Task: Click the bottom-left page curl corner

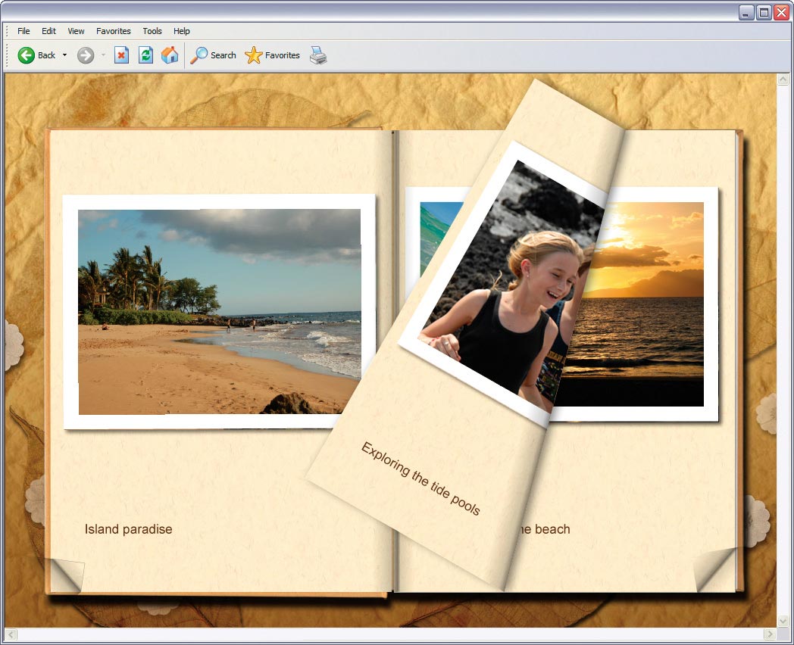Action: tap(65, 575)
